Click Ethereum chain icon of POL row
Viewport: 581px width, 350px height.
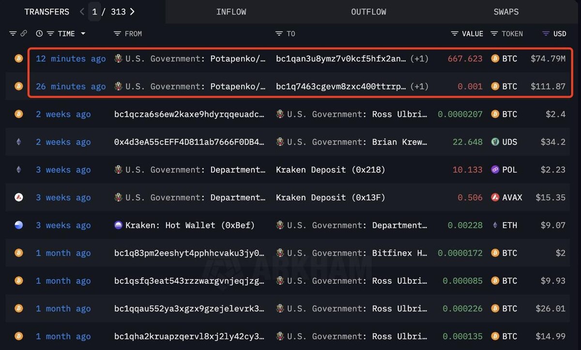[19, 169]
